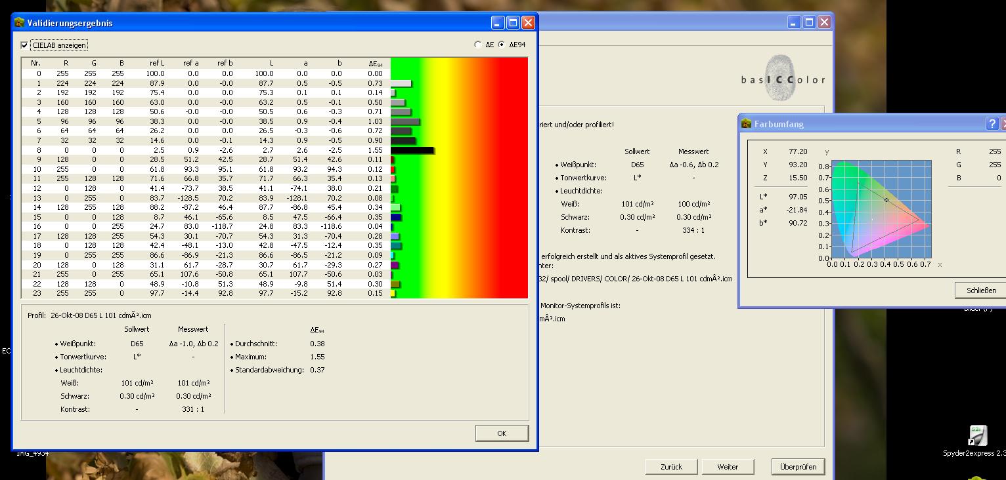Click the ref L column header
This screenshot has height=480, width=1006.
[156, 64]
